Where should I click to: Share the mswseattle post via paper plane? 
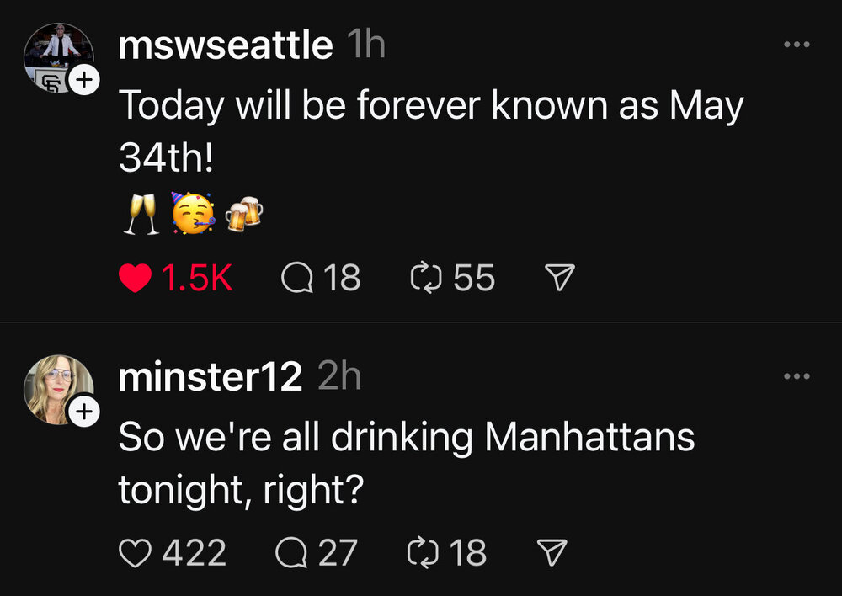click(x=560, y=277)
